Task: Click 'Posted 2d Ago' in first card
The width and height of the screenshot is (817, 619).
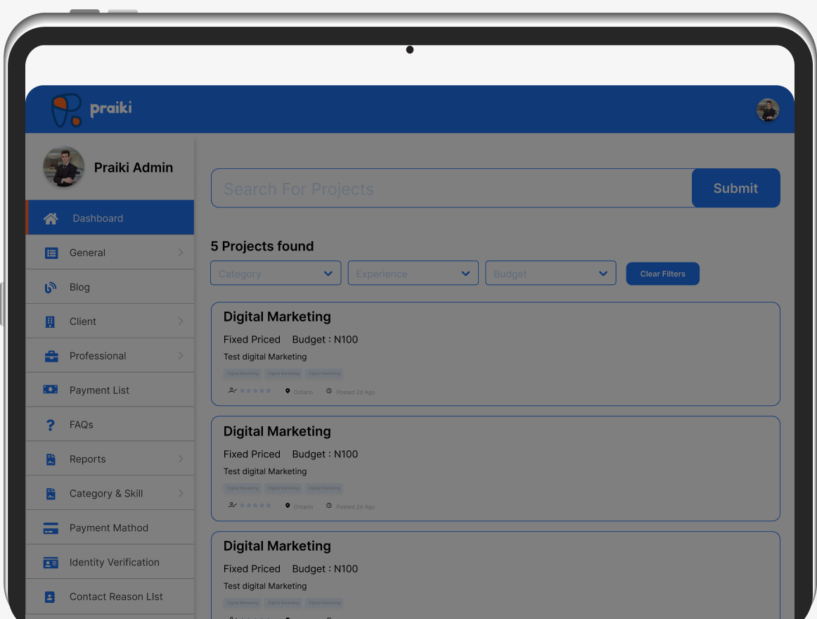Action: (355, 393)
